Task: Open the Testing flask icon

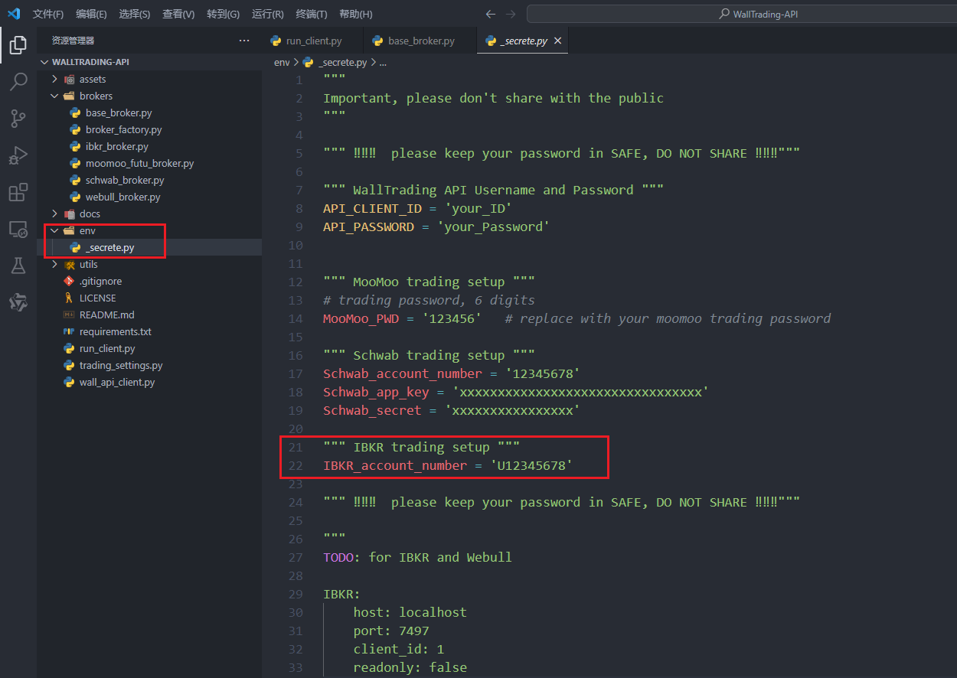Action: (18, 266)
